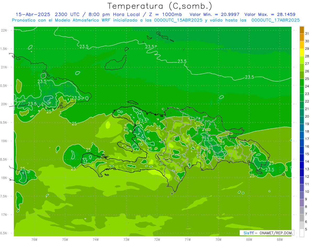
Task: Click the latitude axis label '17N'
Action: 4,215
